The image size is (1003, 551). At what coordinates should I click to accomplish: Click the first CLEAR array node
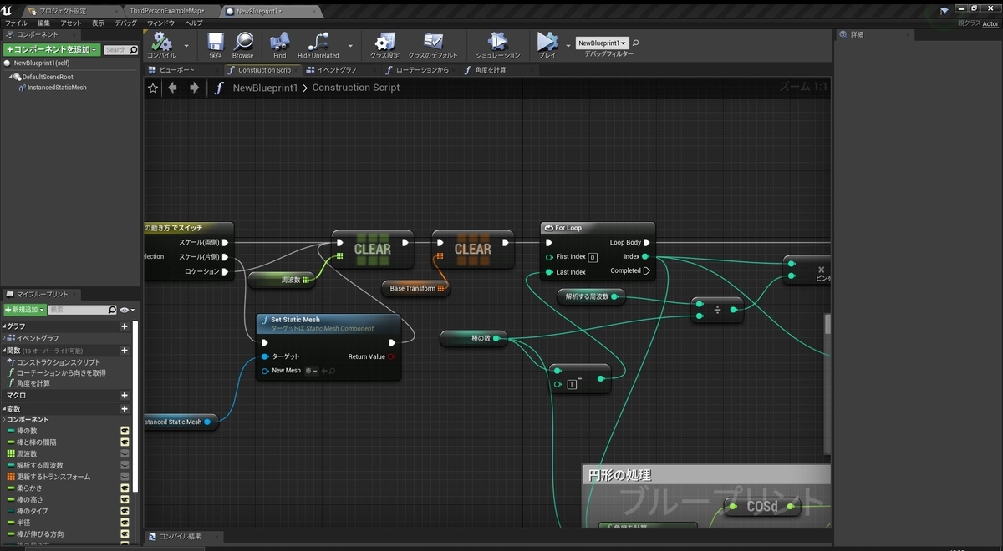tap(372, 249)
